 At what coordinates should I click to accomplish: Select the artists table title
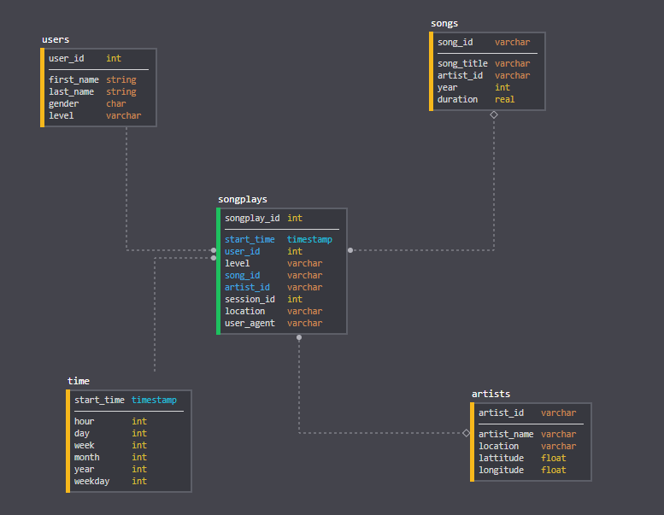point(491,394)
